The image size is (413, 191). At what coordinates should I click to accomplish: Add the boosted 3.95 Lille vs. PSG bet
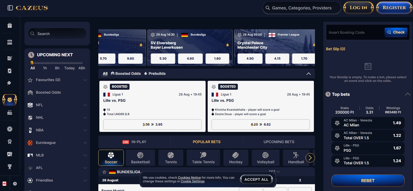click(152, 125)
